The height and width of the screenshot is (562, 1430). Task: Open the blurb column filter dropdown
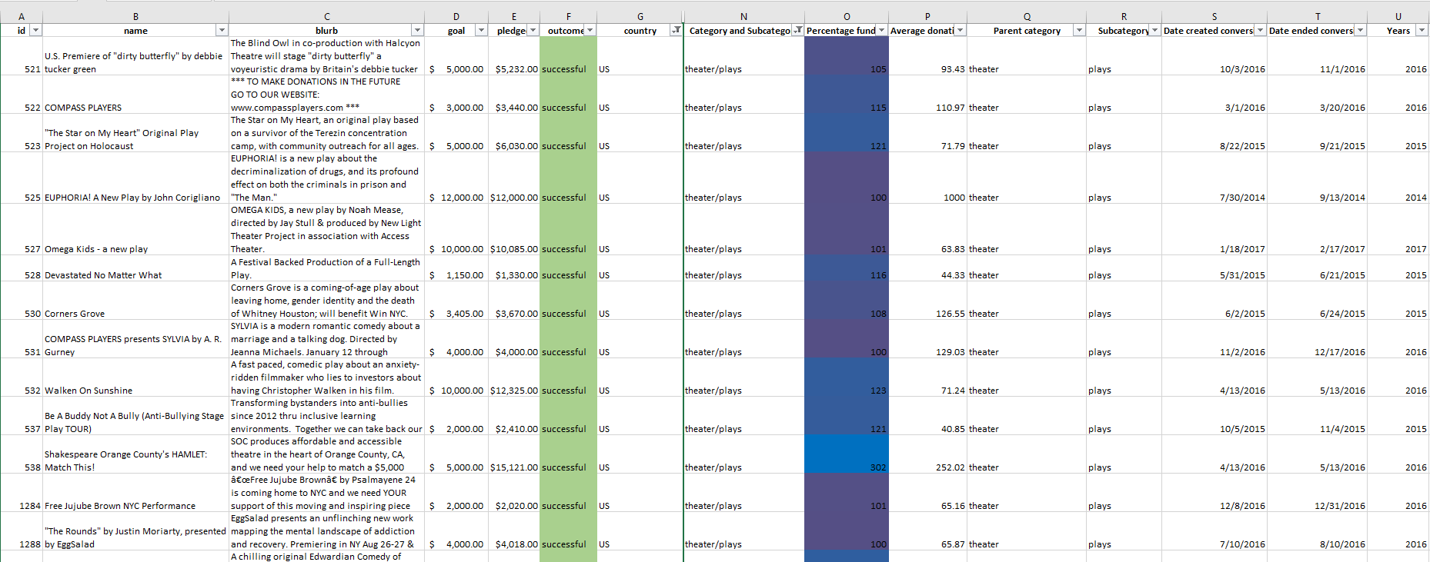click(x=417, y=30)
